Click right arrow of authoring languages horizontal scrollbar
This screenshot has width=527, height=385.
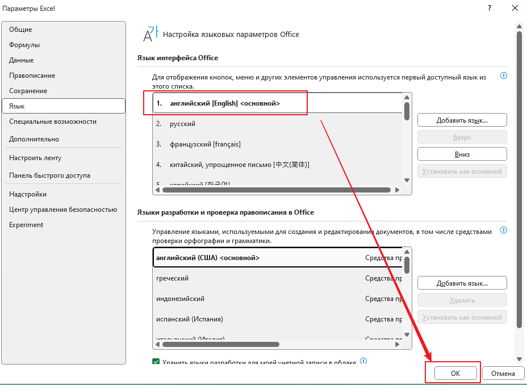coord(398,344)
